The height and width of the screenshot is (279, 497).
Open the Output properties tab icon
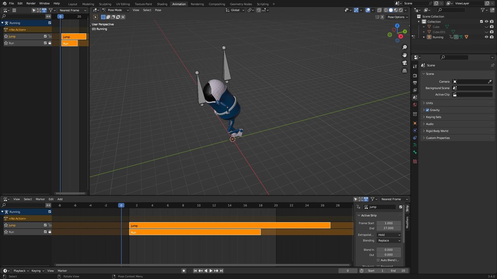(415, 83)
